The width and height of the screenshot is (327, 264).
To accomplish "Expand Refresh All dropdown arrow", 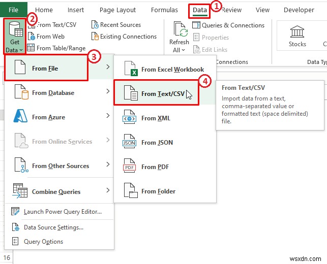I will tap(183, 50).
